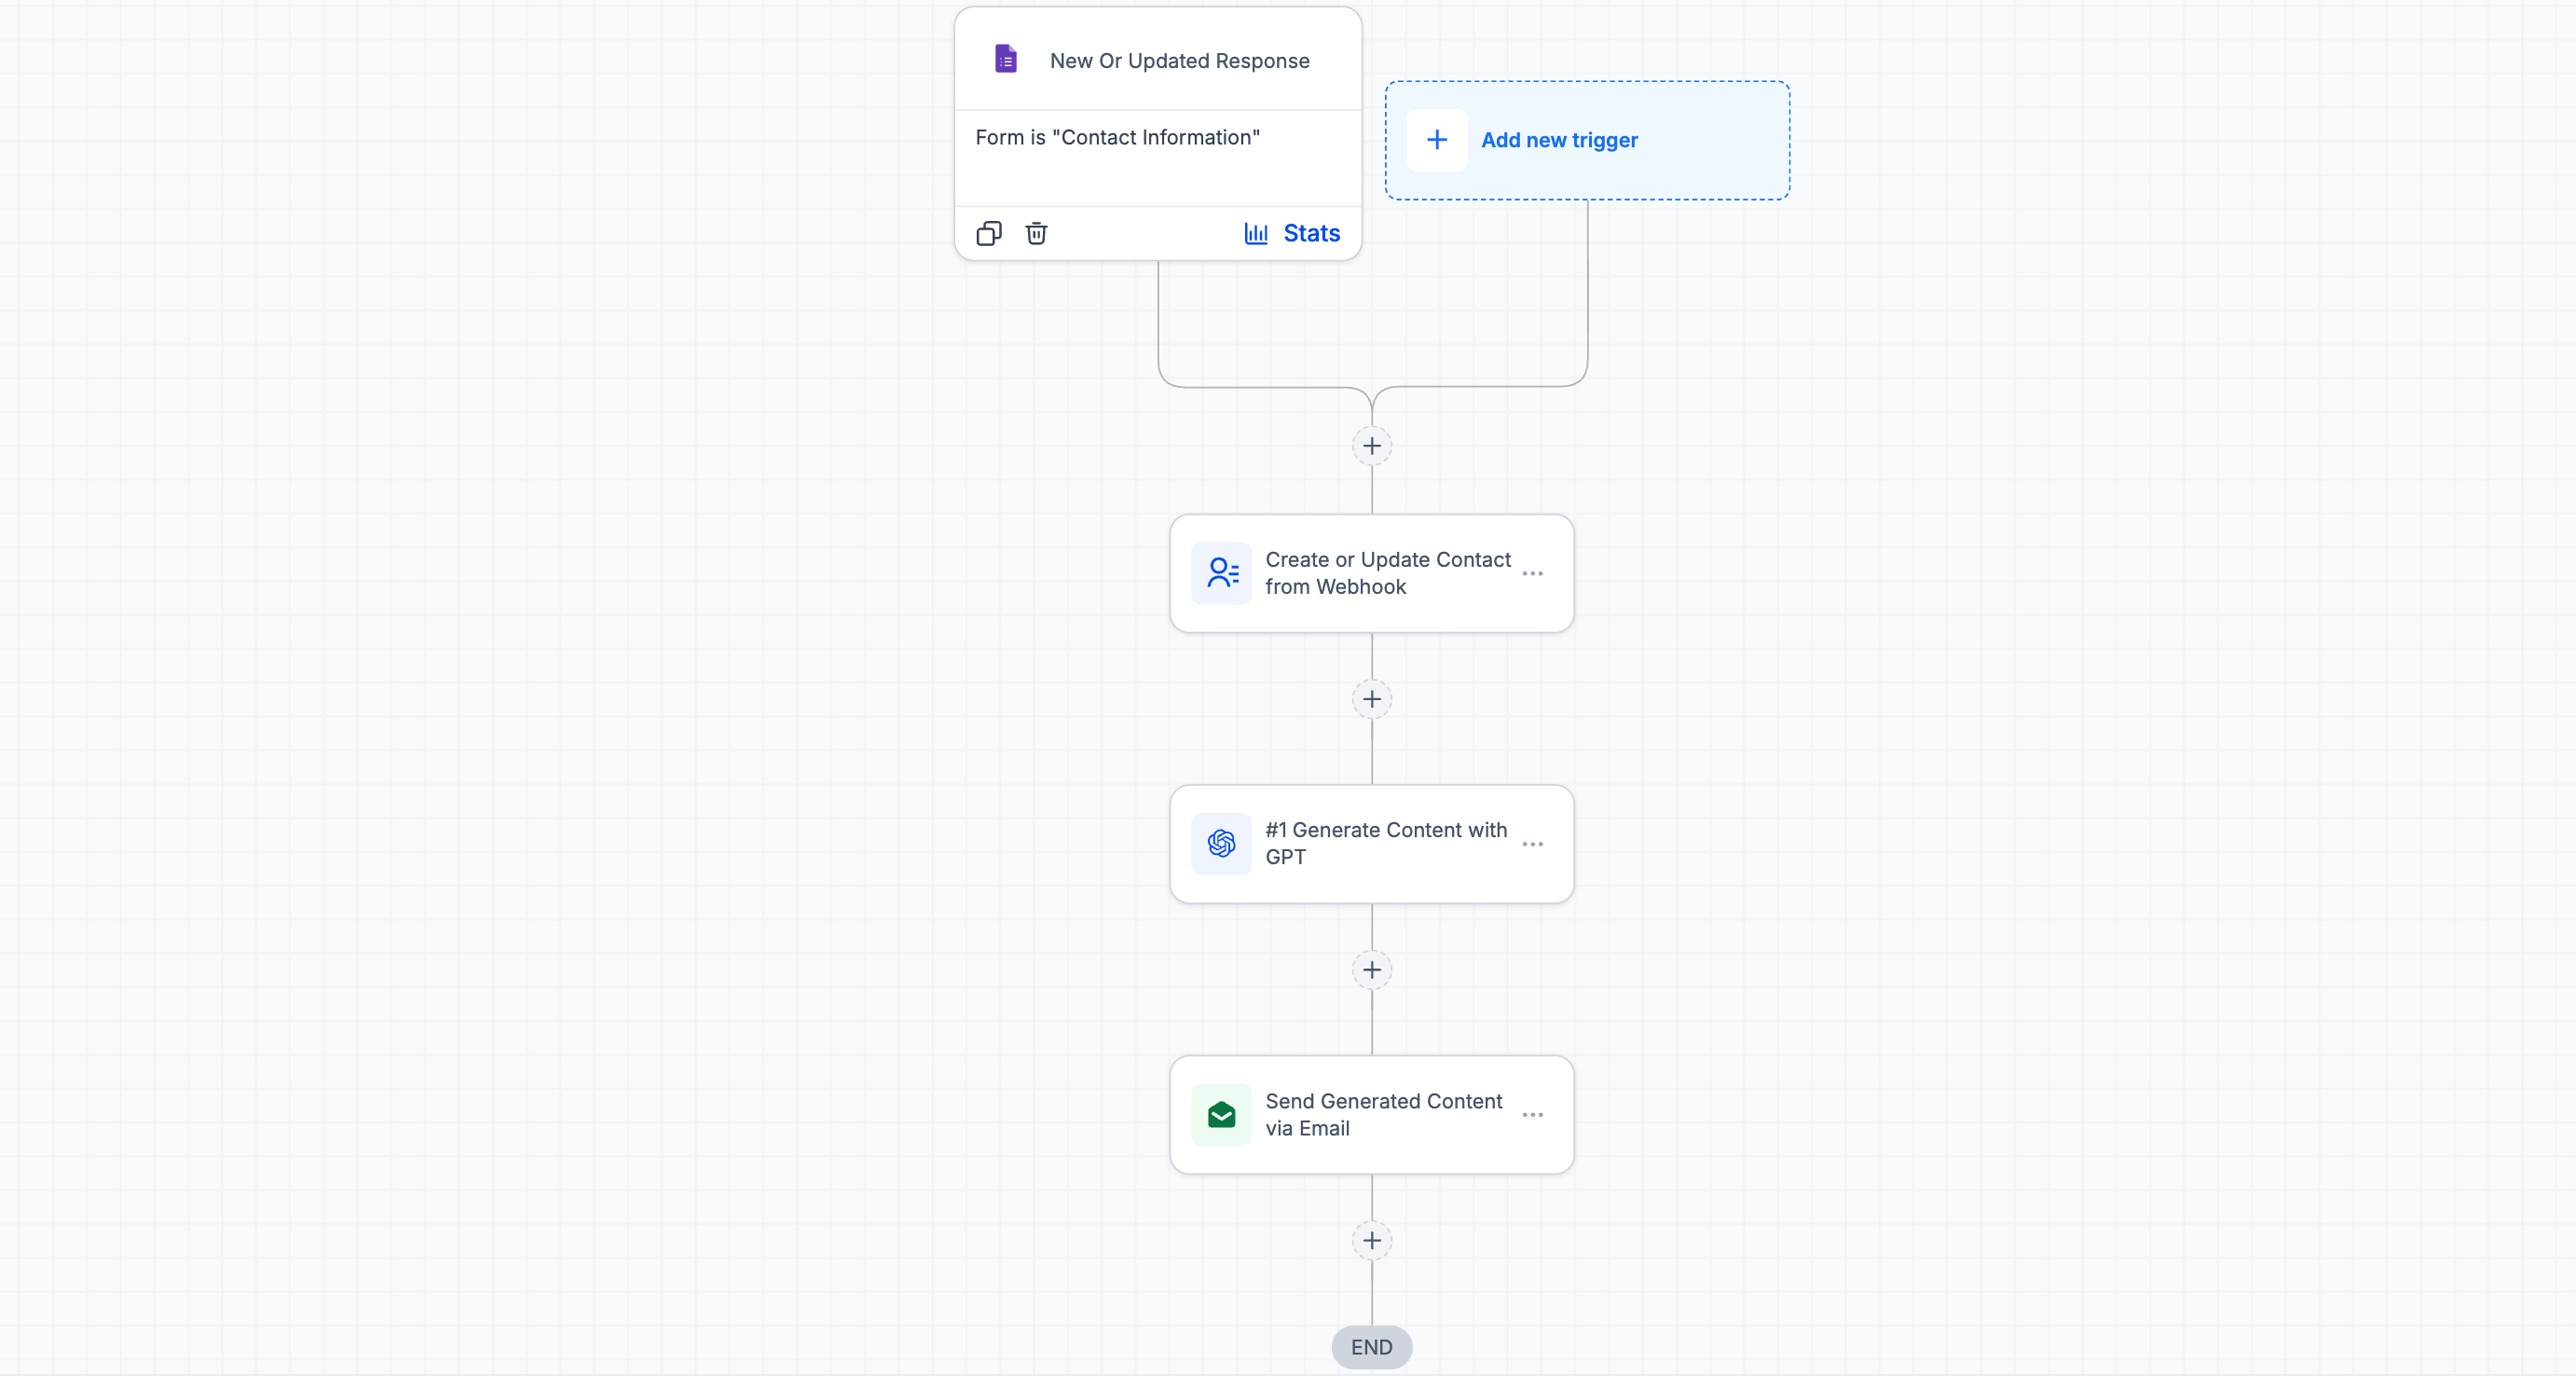This screenshot has width=2576, height=1376.
Task: Click the Form is "Contact Information" filter text
Action: click(x=1117, y=137)
